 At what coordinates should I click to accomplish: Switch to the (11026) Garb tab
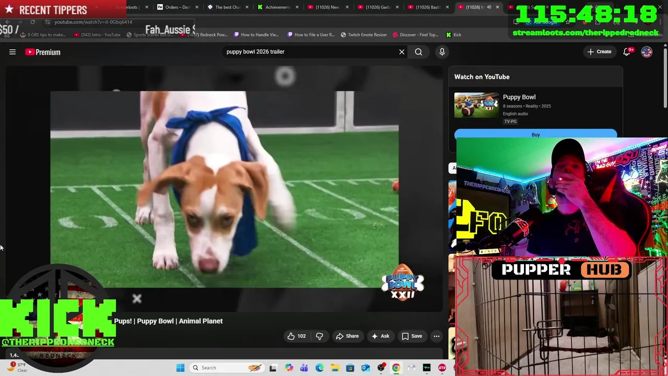click(378, 7)
